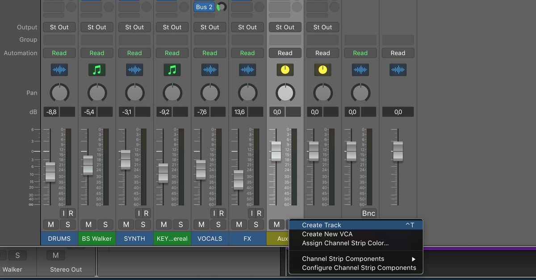This screenshot has width=536, height=280.
Task: Choose Create Track from context menu
Action: [x=322, y=225]
